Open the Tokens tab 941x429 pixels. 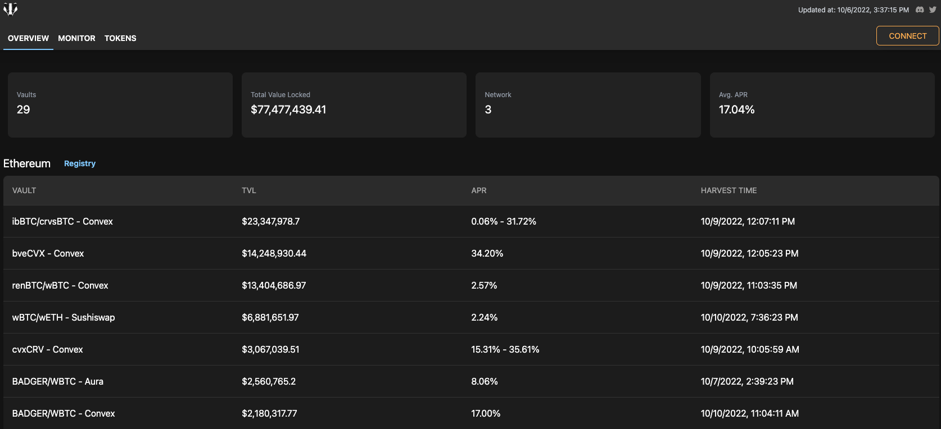pyautogui.click(x=120, y=38)
